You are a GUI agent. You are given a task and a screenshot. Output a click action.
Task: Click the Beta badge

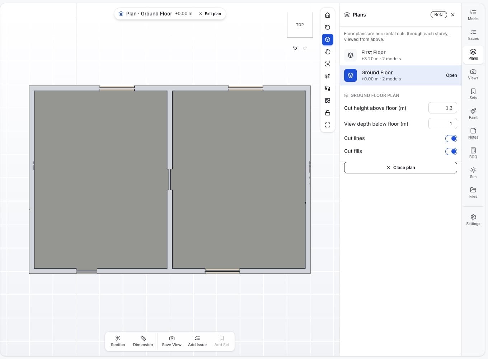pyautogui.click(x=438, y=15)
